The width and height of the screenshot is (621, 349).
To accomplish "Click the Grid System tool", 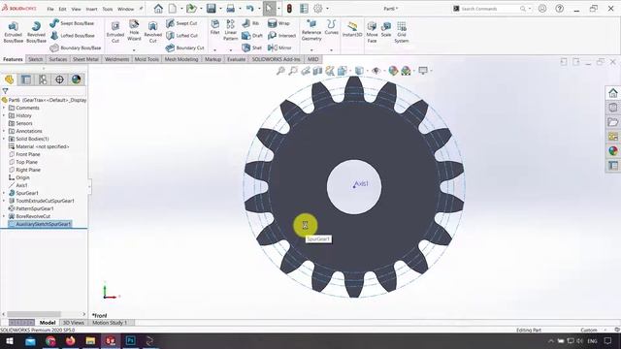I will tap(401, 32).
